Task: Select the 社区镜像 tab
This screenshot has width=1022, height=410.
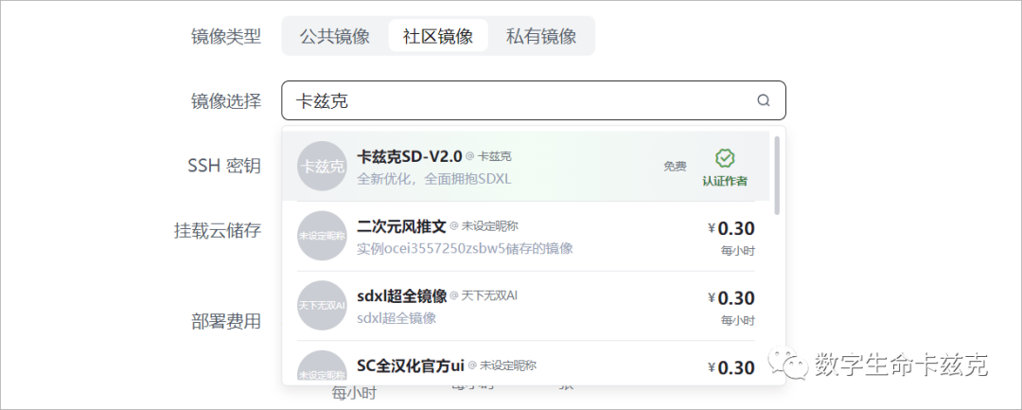Action: [x=438, y=36]
